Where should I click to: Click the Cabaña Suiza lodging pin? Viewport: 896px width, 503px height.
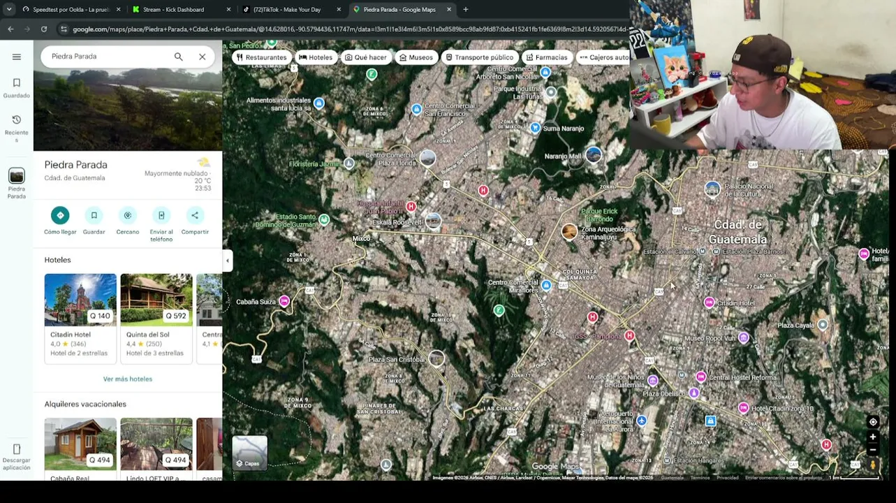[x=284, y=301]
